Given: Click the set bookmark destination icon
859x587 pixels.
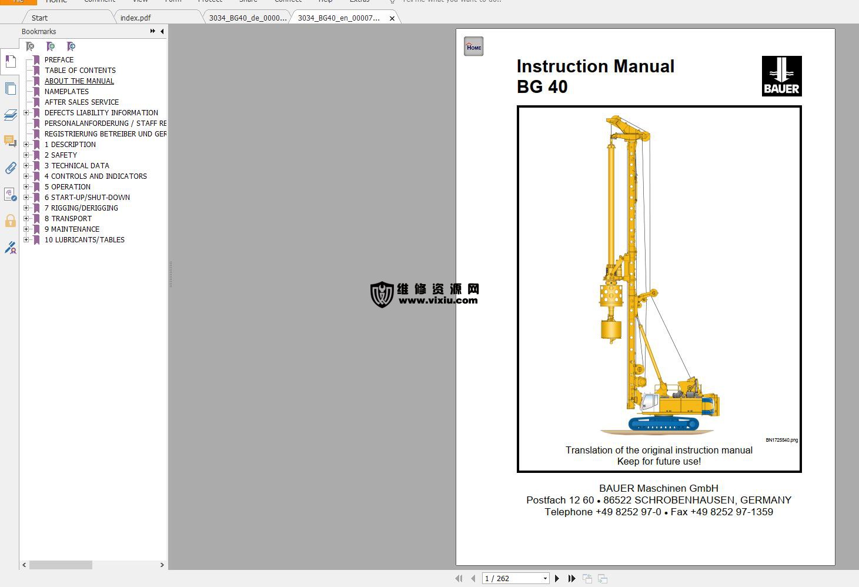Looking at the screenshot, I should (71, 46).
